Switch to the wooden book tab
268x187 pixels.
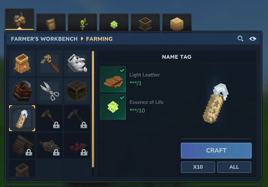(51, 22)
